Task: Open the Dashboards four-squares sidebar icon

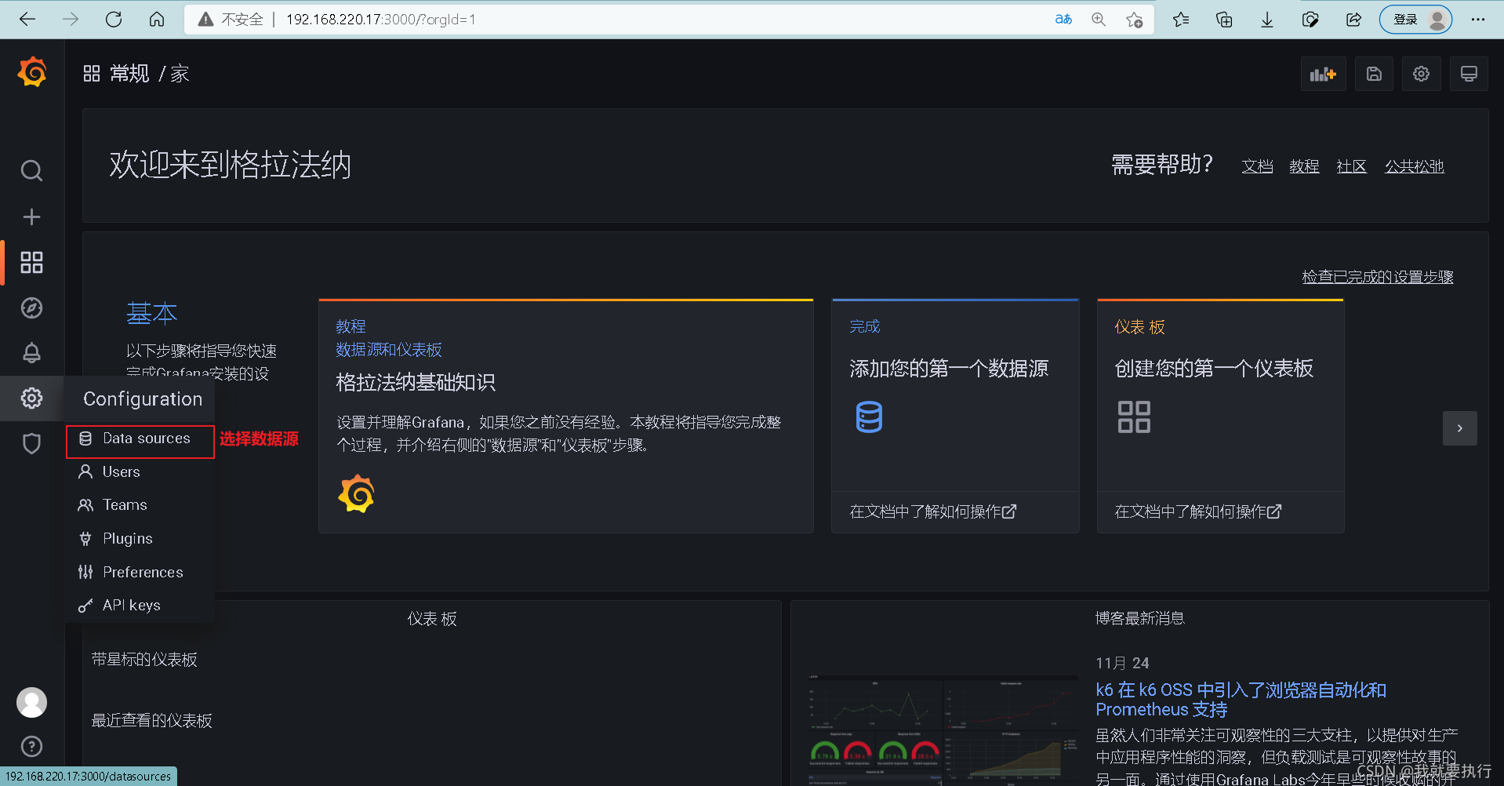Action: pyautogui.click(x=31, y=262)
